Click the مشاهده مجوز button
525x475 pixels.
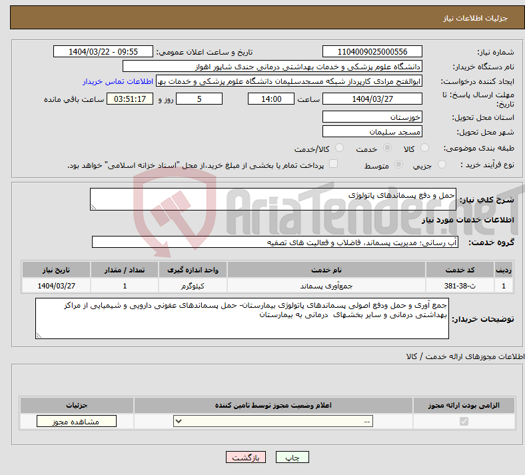point(77,421)
